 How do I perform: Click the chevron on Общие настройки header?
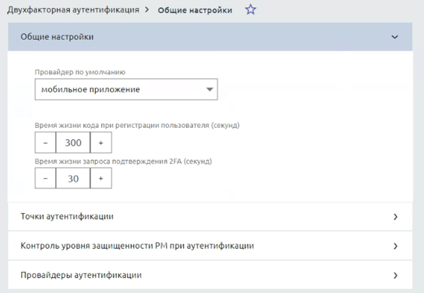394,37
